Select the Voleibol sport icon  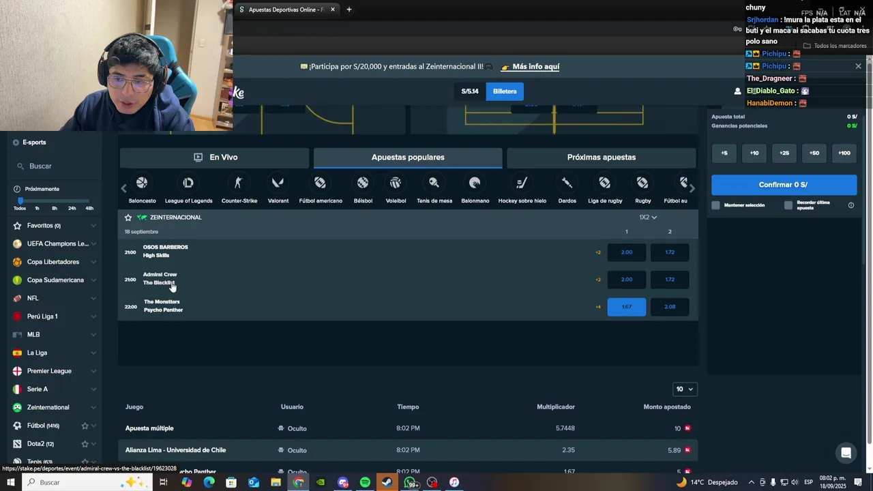click(396, 183)
